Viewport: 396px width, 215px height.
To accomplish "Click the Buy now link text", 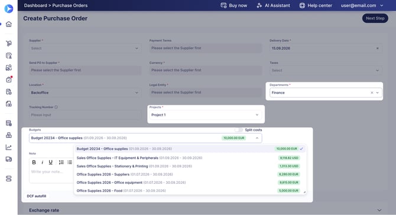I will 238,5.
